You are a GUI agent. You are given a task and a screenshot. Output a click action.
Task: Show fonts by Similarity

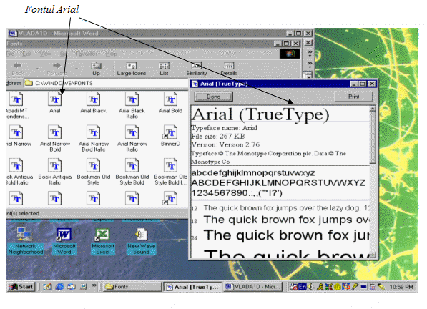[x=197, y=69]
